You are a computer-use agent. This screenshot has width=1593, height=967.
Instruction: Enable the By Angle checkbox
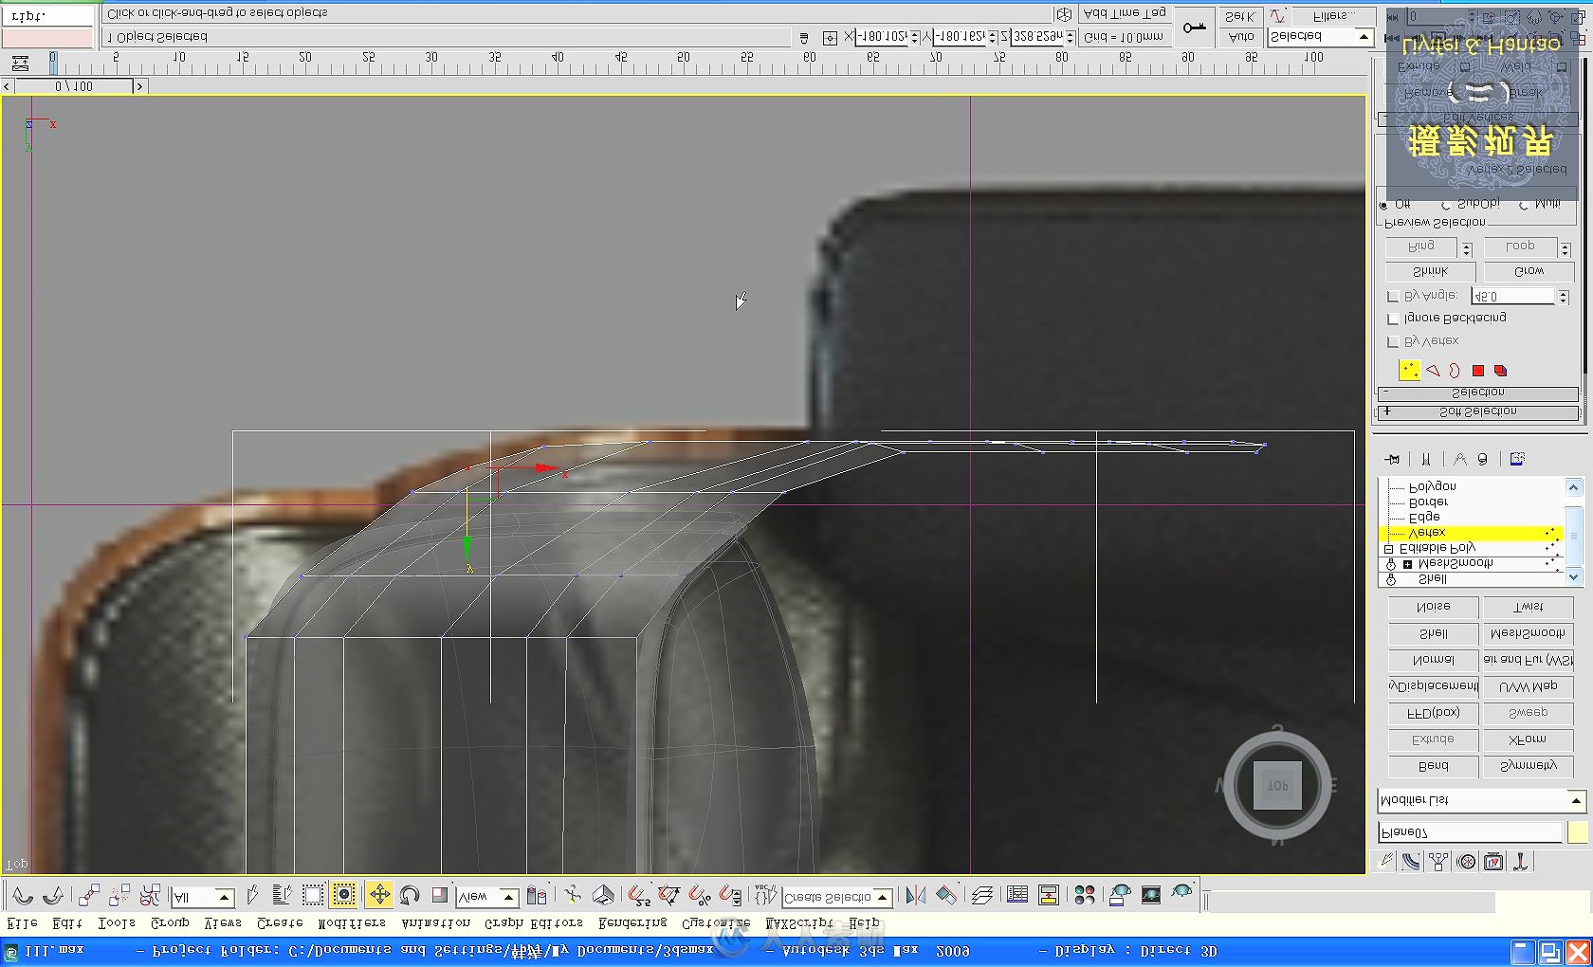(x=1393, y=297)
